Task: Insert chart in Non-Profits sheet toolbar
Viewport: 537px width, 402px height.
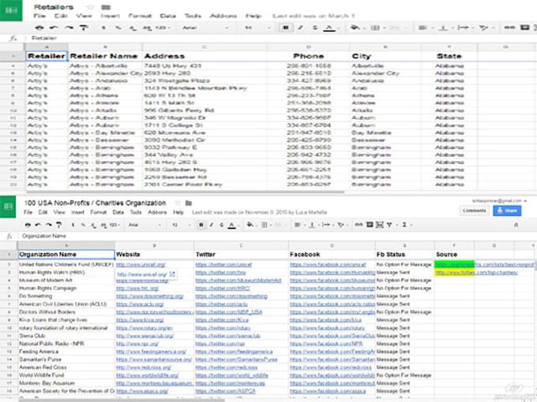Action: point(380,225)
